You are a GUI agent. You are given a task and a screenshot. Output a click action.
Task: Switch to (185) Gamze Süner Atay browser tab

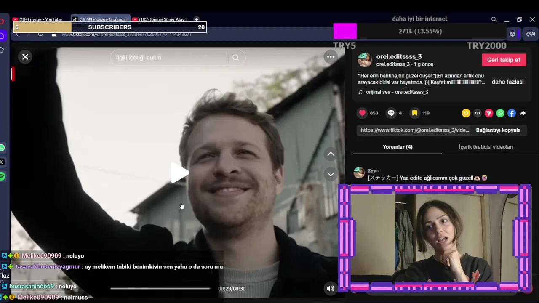click(x=160, y=19)
